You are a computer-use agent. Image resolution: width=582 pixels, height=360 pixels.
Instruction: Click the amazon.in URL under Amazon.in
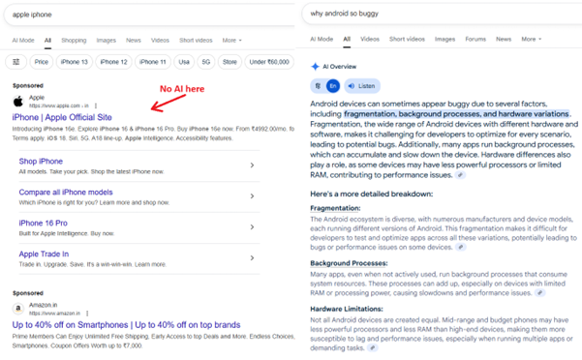[x=54, y=314]
